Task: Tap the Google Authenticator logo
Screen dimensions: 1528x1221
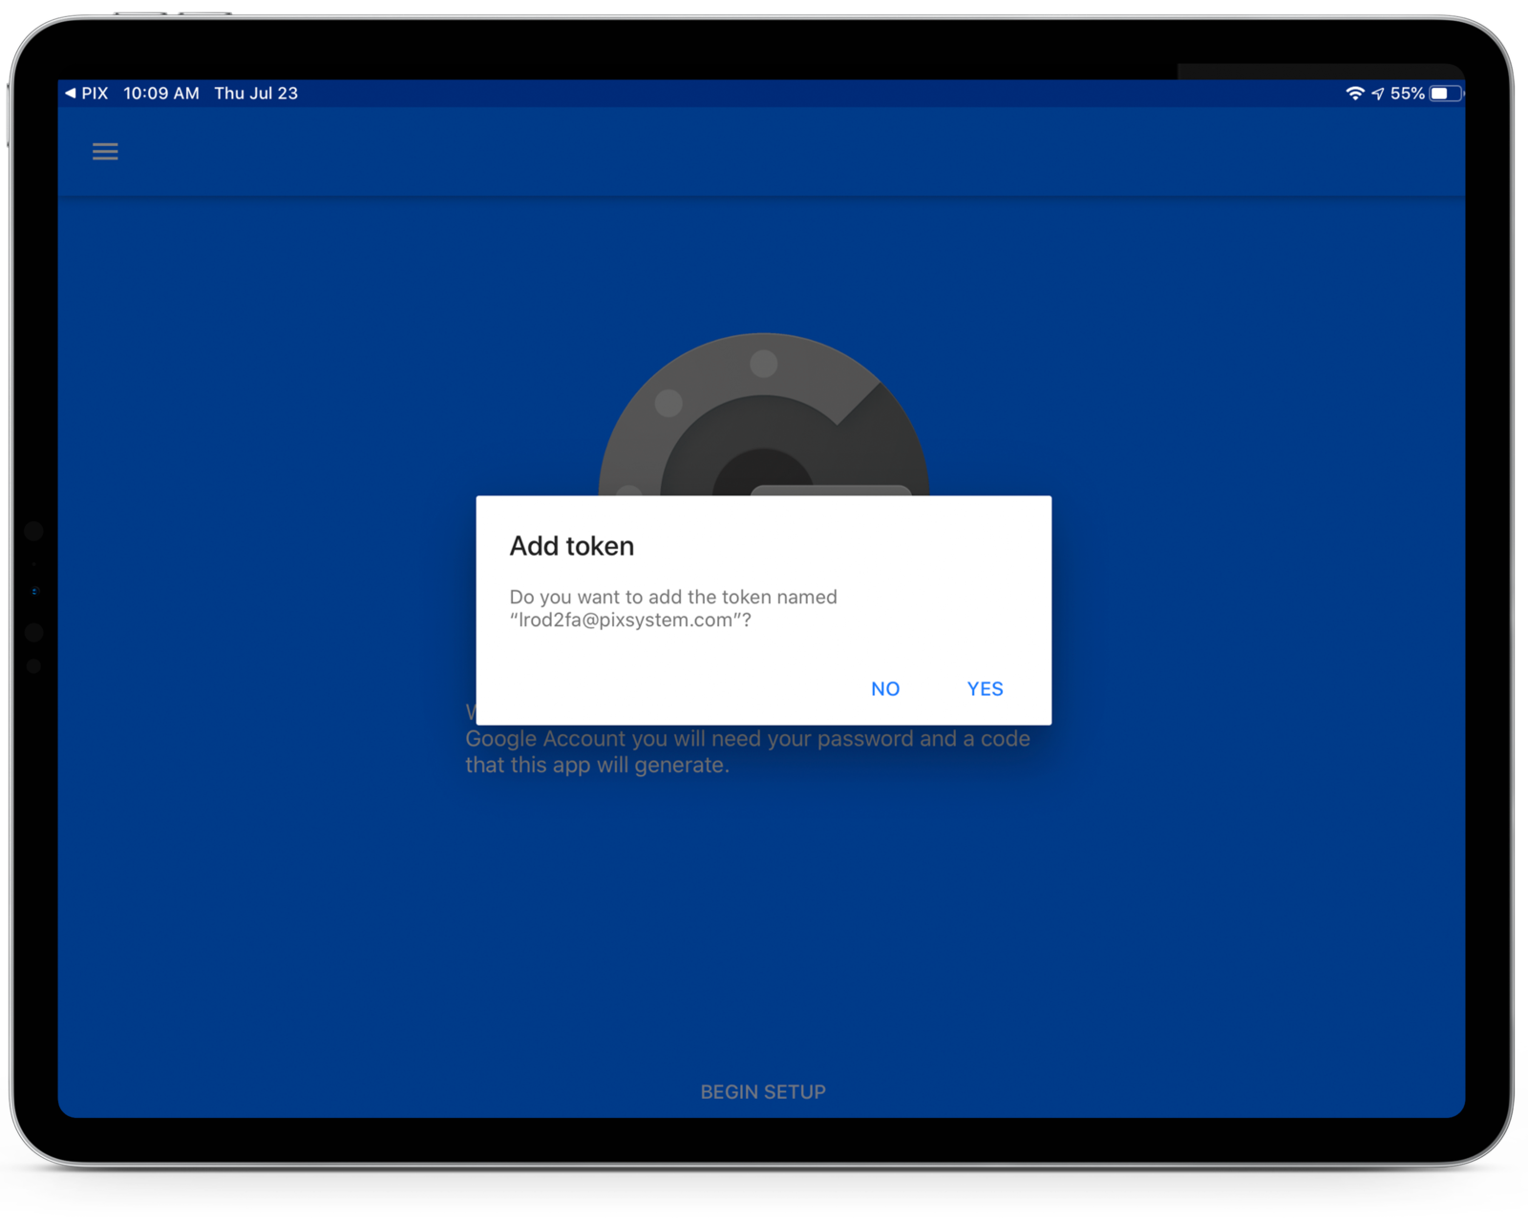Action: coord(763,413)
